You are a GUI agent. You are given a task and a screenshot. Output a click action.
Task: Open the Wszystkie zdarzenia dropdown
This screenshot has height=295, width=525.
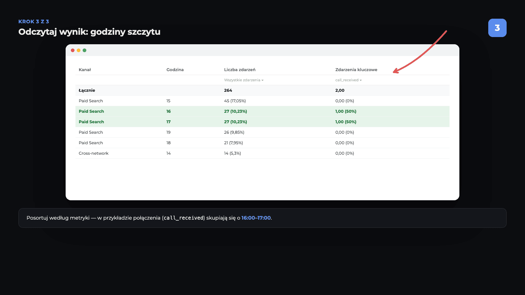(x=244, y=80)
